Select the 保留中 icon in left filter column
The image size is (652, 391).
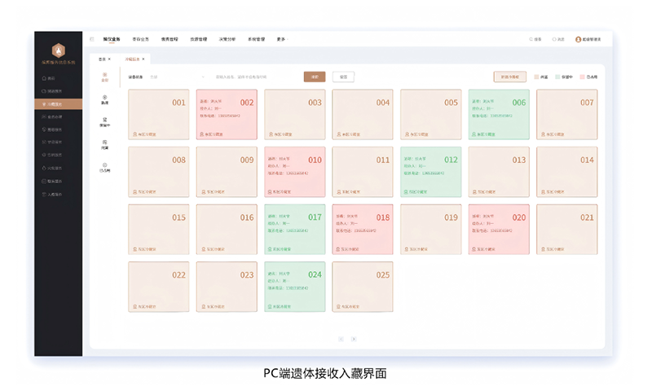pyautogui.click(x=104, y=121)
